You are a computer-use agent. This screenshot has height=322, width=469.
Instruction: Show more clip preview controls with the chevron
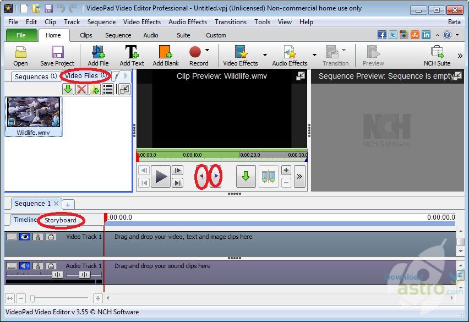(299, 176)
